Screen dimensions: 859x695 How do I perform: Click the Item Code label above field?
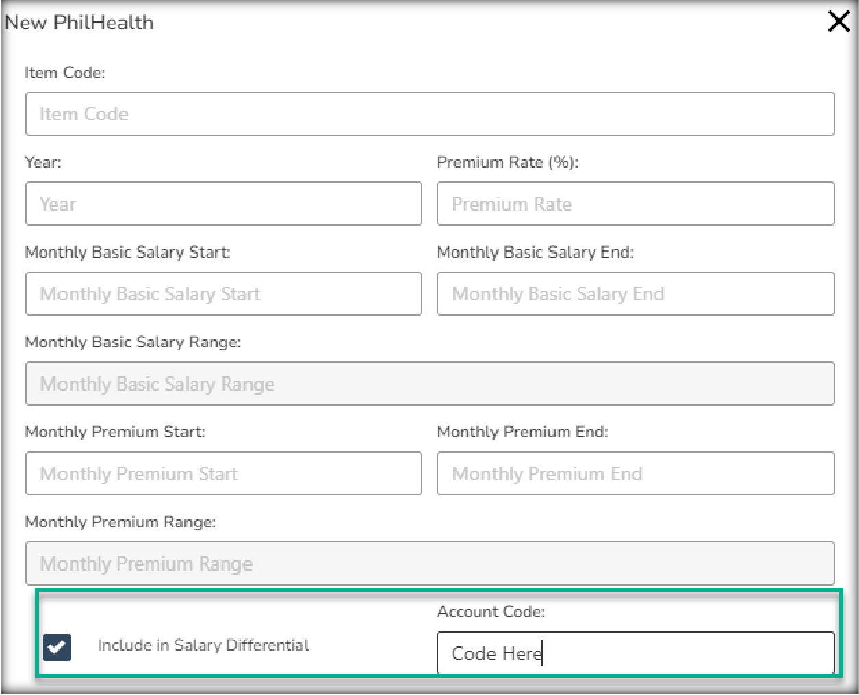tap(65, 73)
